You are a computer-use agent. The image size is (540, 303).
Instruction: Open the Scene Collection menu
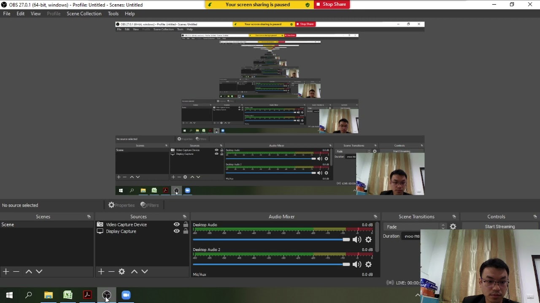(84, 13)
